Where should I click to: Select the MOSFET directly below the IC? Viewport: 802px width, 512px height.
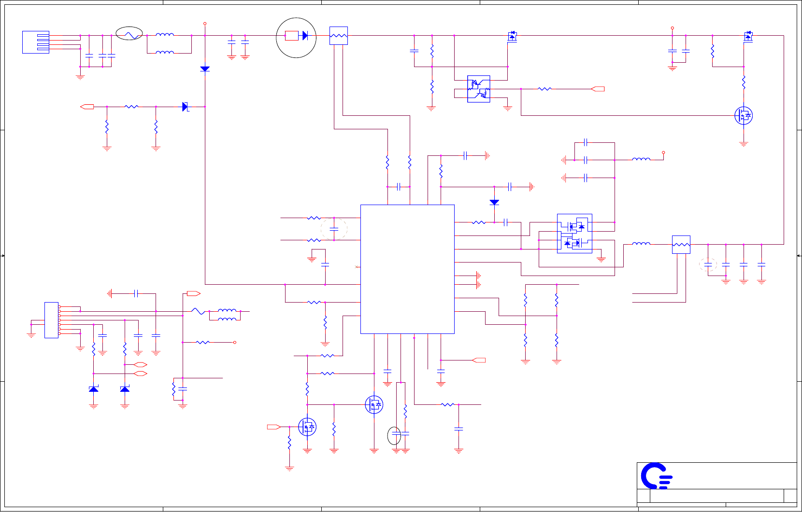click(x=374, y=404)
